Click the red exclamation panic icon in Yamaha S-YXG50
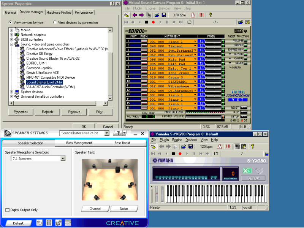 [228, 147]
